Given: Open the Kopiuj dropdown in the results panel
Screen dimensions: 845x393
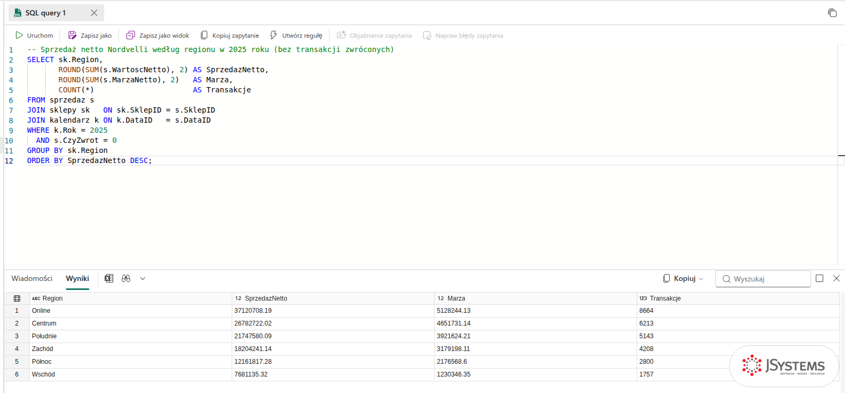Looking at the screenshot, I should pos(683,278).
